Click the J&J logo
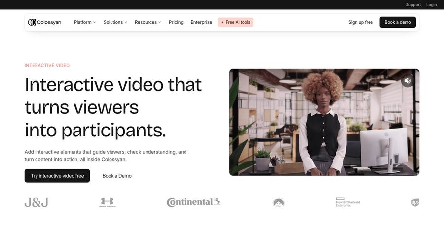The image size is (444, 234). (x=36, y=202)
